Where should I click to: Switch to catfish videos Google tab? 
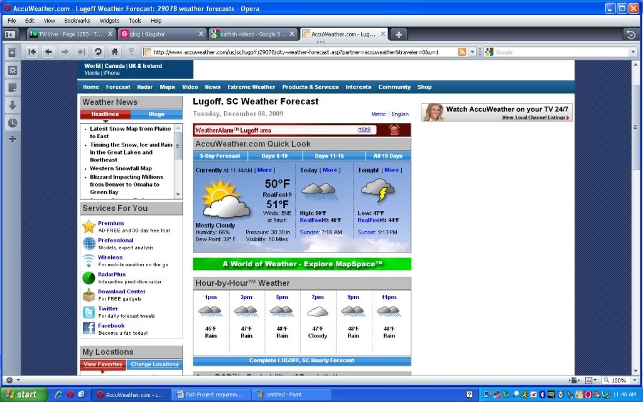pos(253,35)
